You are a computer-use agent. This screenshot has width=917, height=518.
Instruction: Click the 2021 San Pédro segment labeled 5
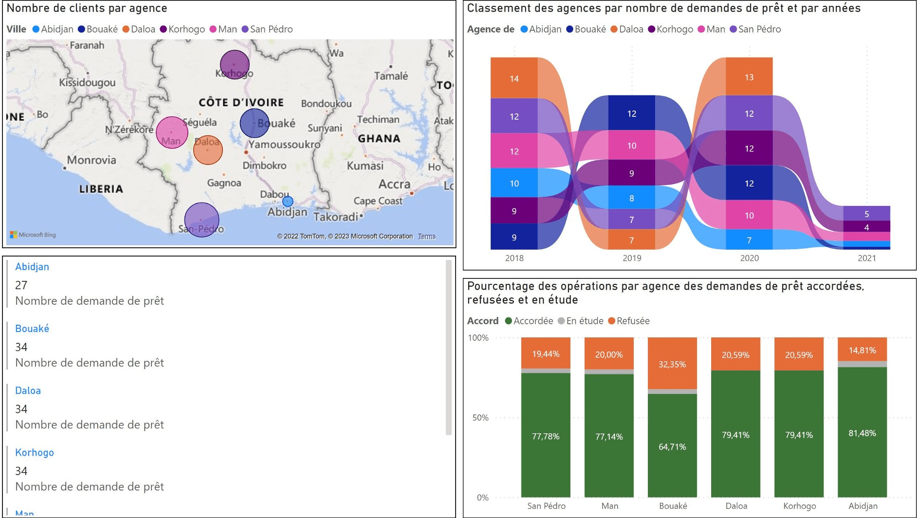click(866, 213)
